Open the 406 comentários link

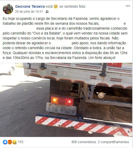84,142
